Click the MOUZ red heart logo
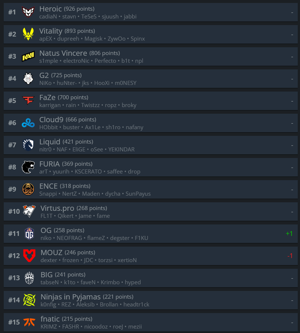Image resolution: width=300 pixels, height=333 pixels. click(29, 255)
